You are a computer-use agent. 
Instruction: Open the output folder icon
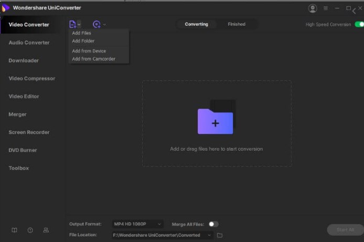[220, 235]
